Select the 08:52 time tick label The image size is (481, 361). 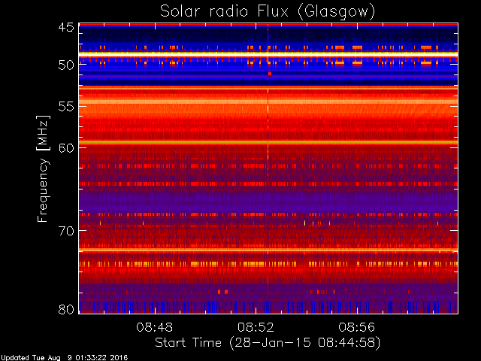tap(256, 327)
